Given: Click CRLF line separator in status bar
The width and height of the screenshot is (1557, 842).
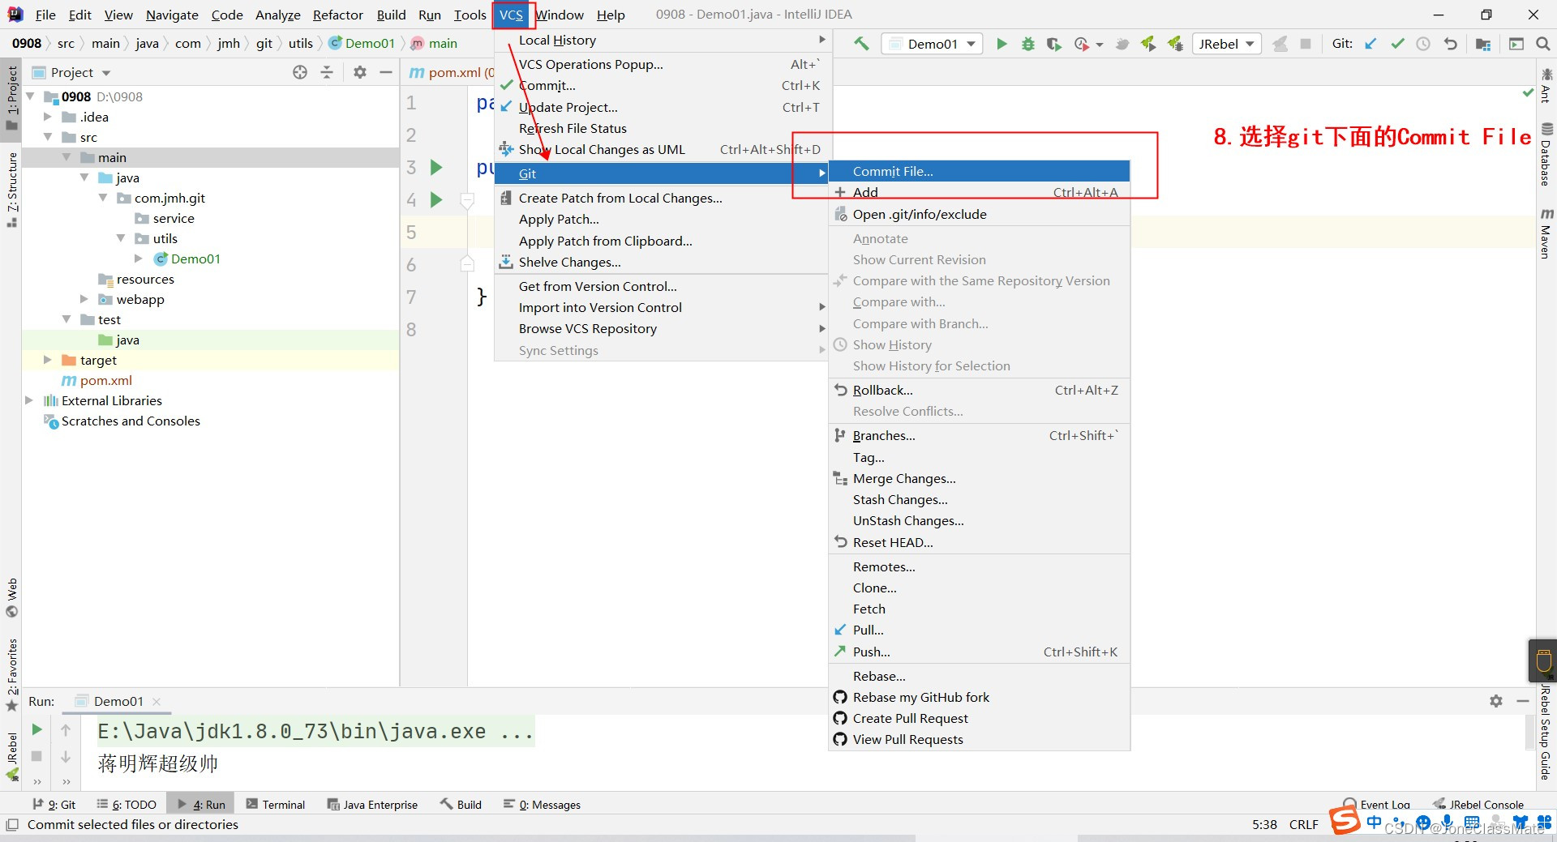Looking at the screenshot, I should tap(1303, 824).
